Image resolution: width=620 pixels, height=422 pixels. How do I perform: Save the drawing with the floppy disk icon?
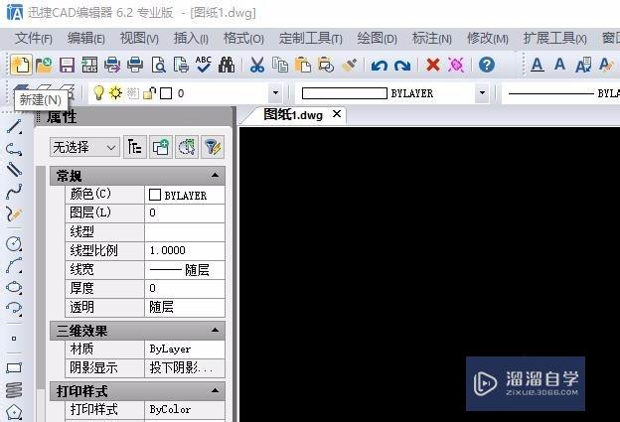click(67, 65)
